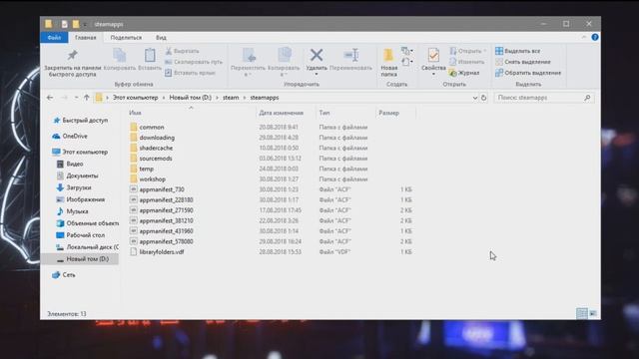The height and width of the screenshot is (359, 639).
Task: Open recent locations dropdown arrow
Action: coord(76,98)
